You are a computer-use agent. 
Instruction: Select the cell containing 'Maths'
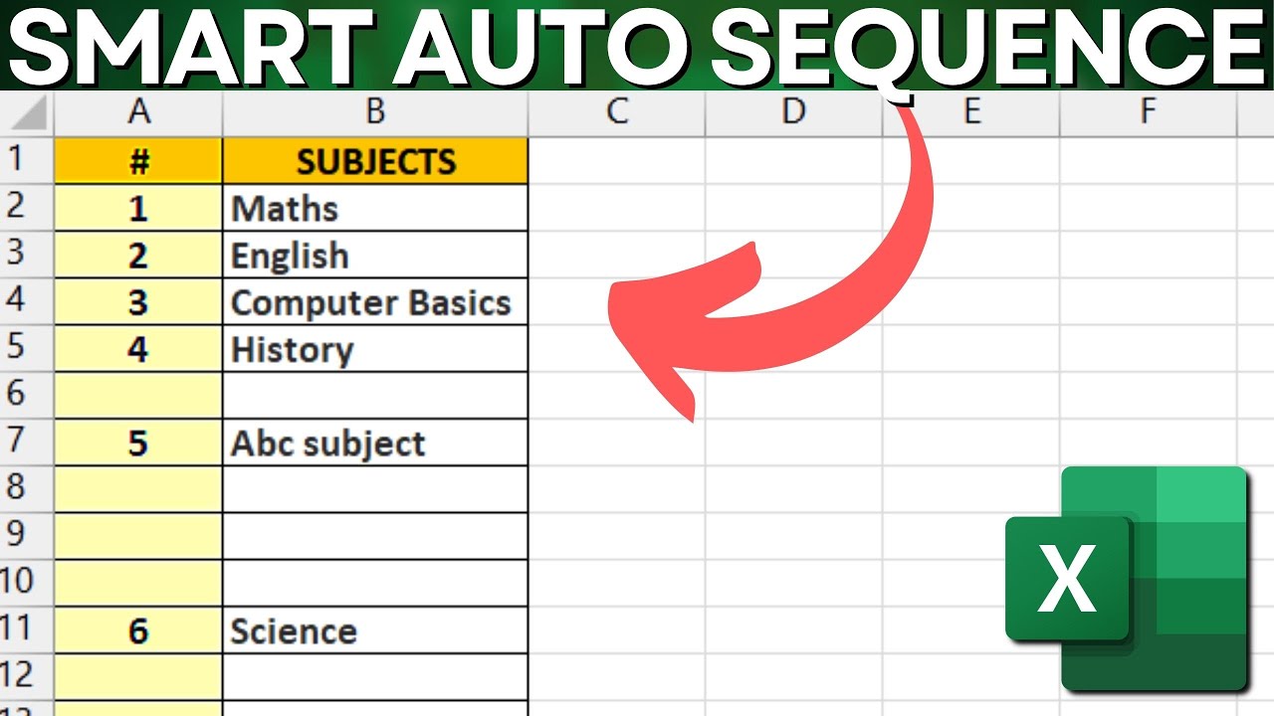(x=375, y=208)
